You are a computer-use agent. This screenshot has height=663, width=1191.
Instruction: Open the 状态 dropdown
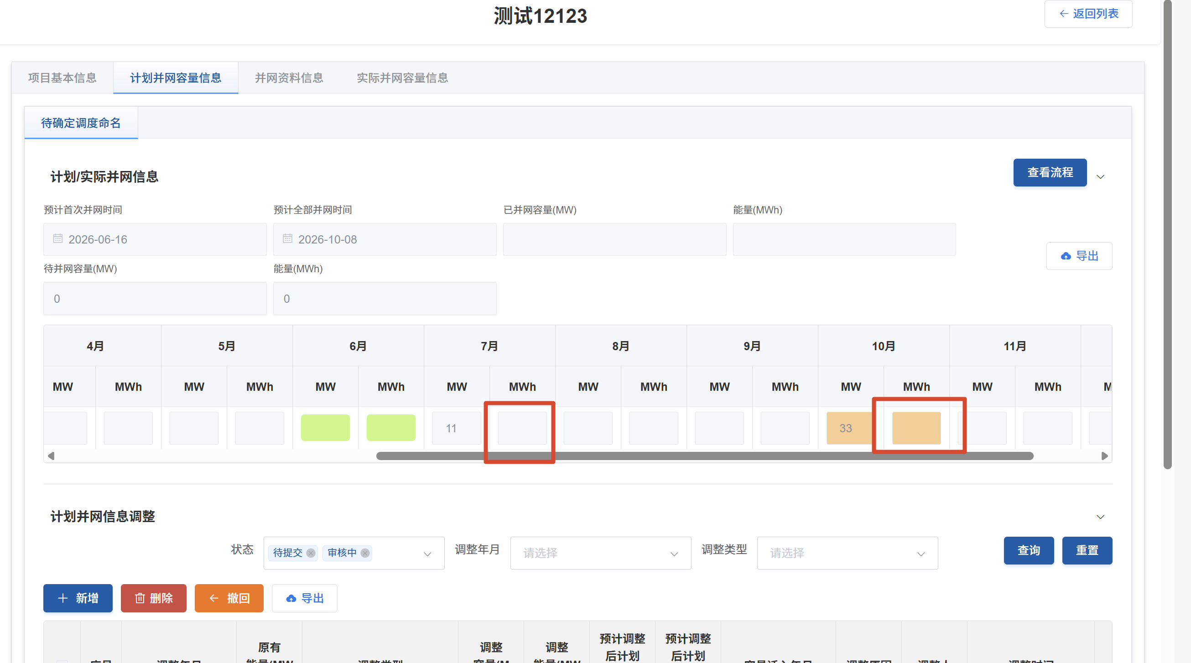tap(354, 553)
